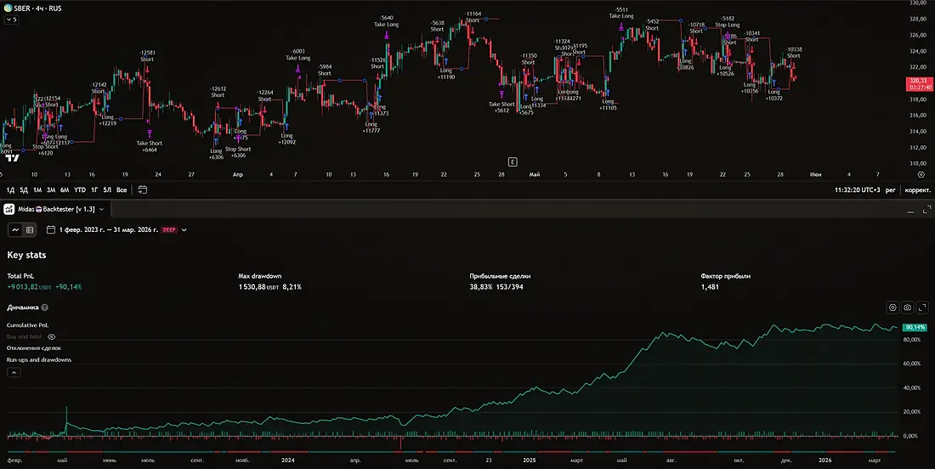Select the 1Д date range

11,190
